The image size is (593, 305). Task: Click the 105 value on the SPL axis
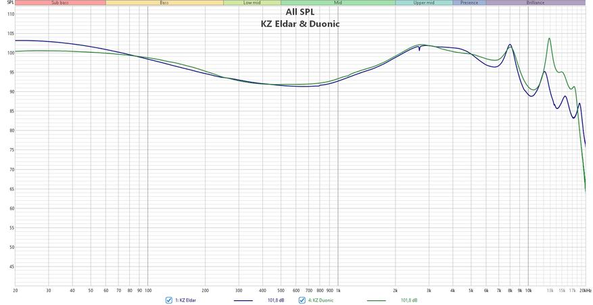click(x=10, y=33)
